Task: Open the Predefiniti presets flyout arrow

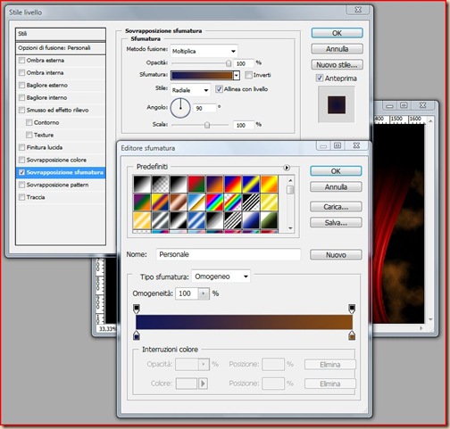Action: point(287,168)
